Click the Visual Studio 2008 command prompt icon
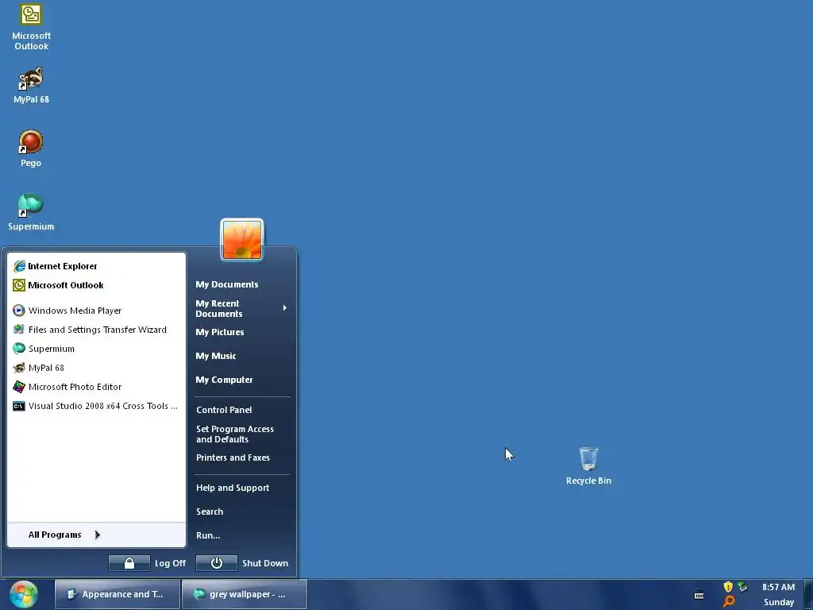Screen dimensions: 813x610 pyautogui.click(x=19, y=406)
